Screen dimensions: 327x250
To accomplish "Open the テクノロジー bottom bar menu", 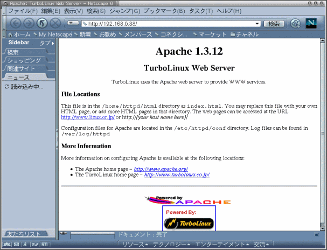I will click(x=170, y=245).
